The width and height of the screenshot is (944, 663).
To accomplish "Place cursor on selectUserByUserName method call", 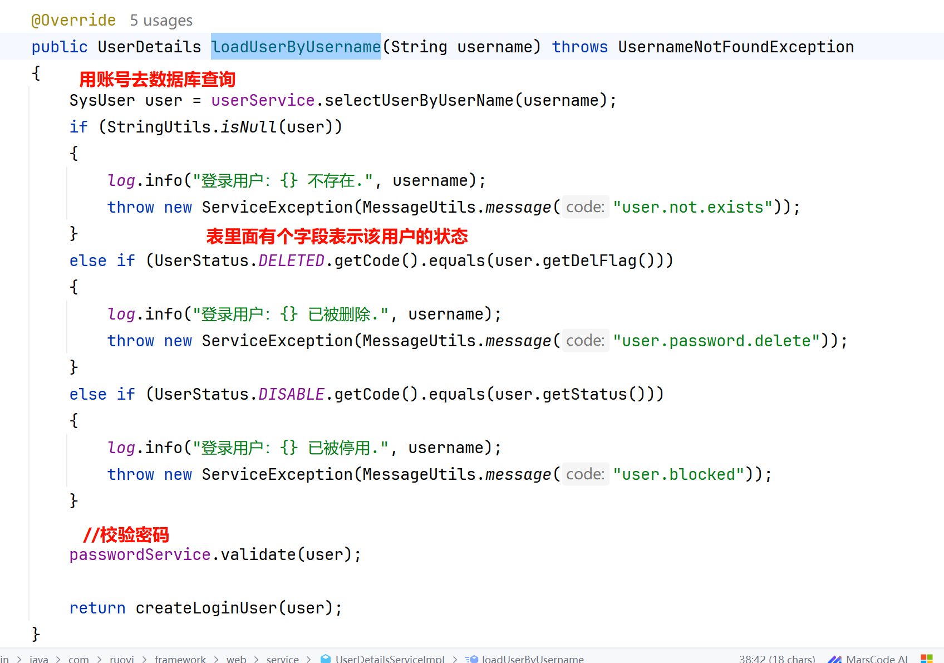I will (x=419, y=100).
